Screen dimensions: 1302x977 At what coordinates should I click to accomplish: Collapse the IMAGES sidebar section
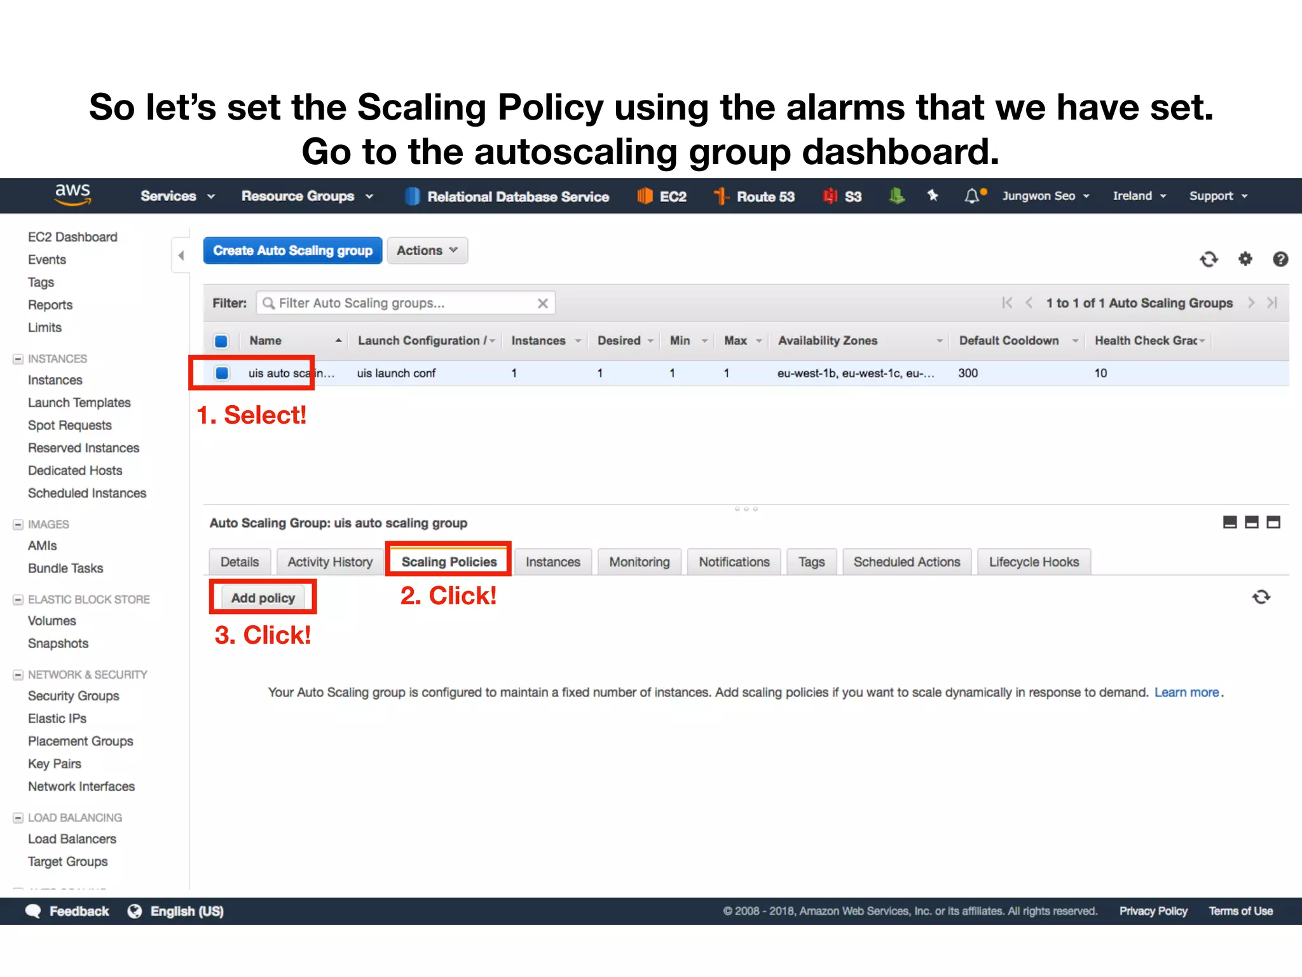(18, 525)
